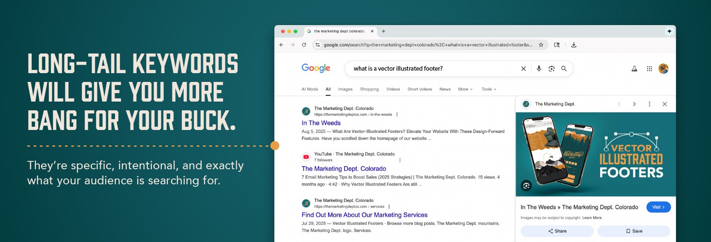Click the Gemini sparkle icon in the tab strip
Screen dimensions: 711x242
pos(669,31)
